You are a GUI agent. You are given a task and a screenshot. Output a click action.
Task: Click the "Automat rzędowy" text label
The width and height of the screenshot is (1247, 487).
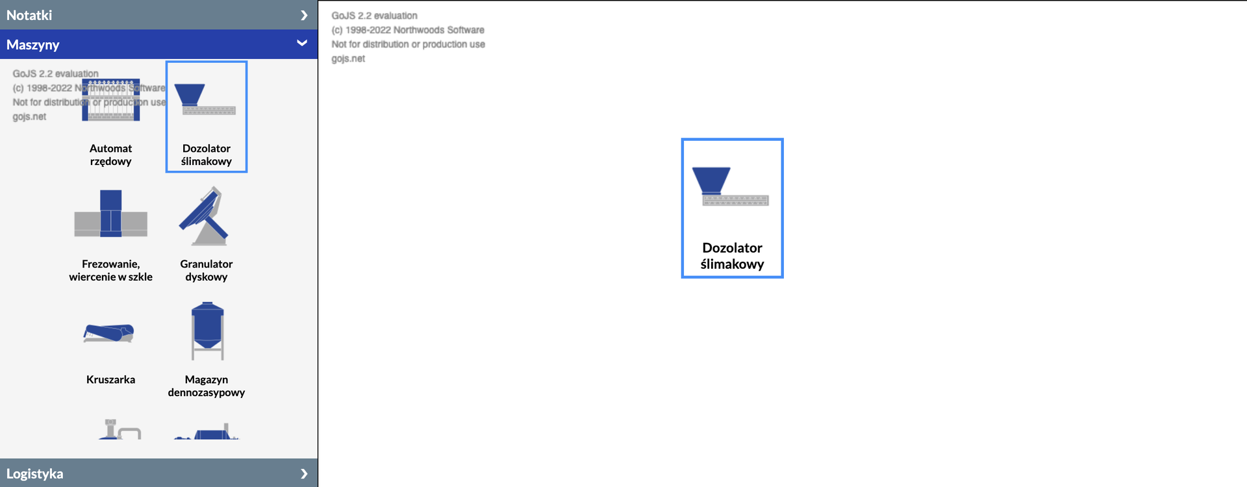(110, 155)
